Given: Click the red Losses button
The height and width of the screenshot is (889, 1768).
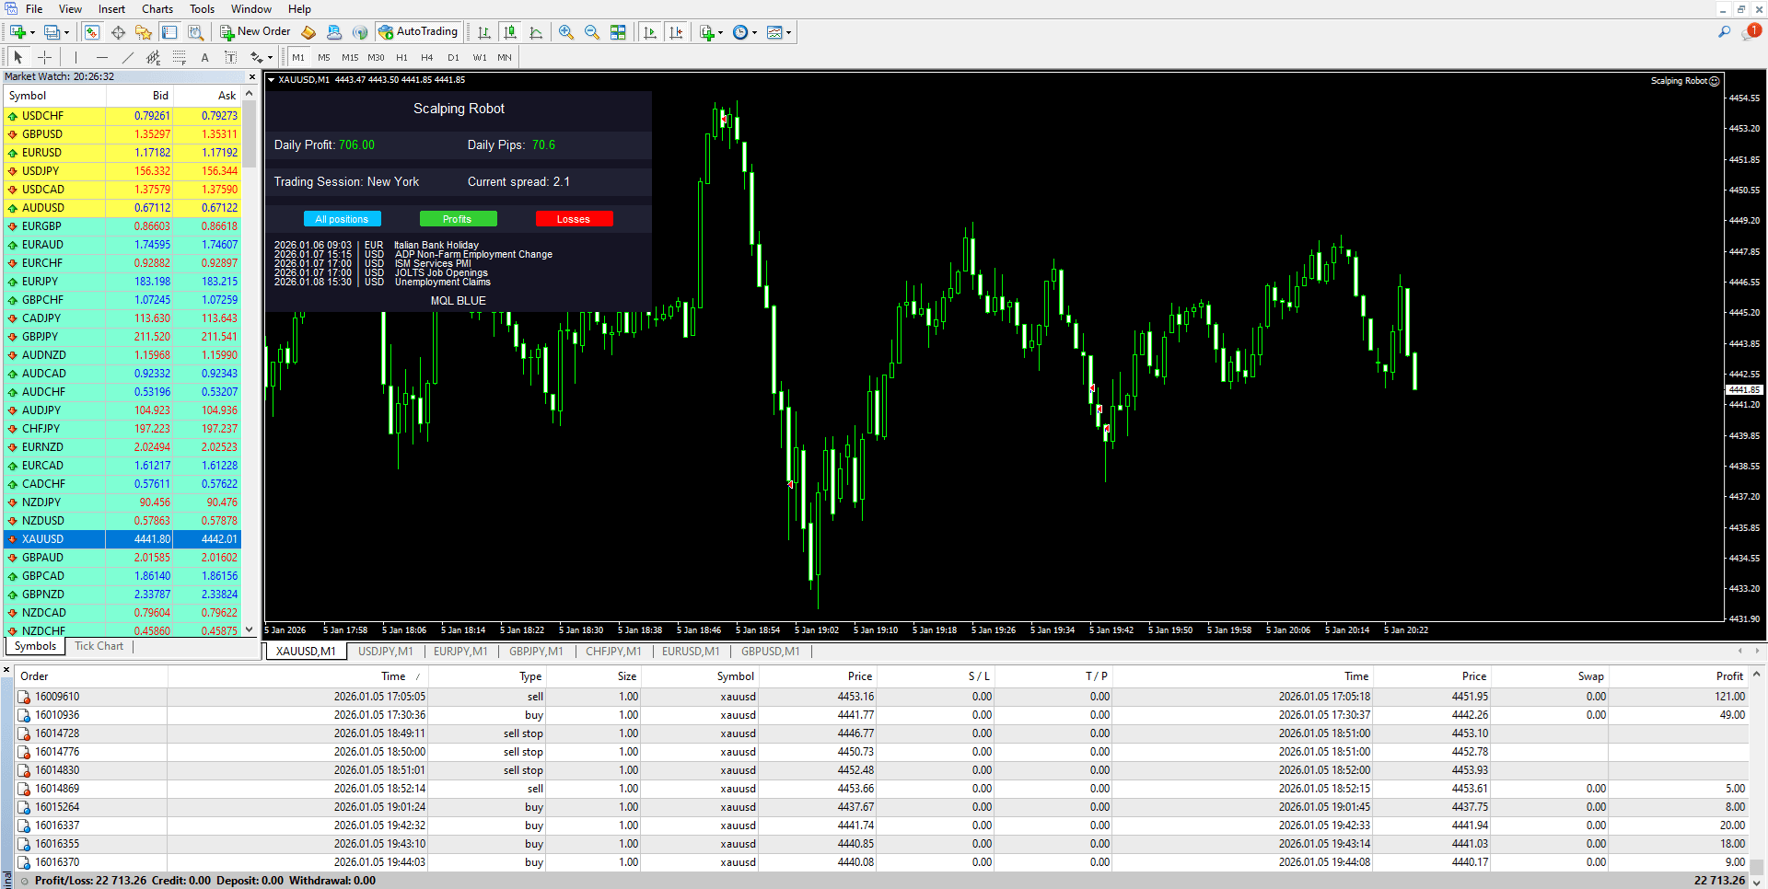Looking at the screenshot, I should coord(574,219).
